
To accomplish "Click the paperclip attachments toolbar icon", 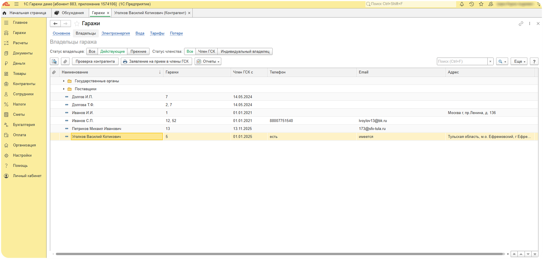I will pos(65,61).
